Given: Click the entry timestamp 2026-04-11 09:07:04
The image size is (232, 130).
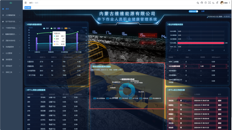Looking at the screenshot, I should [202, 101].
